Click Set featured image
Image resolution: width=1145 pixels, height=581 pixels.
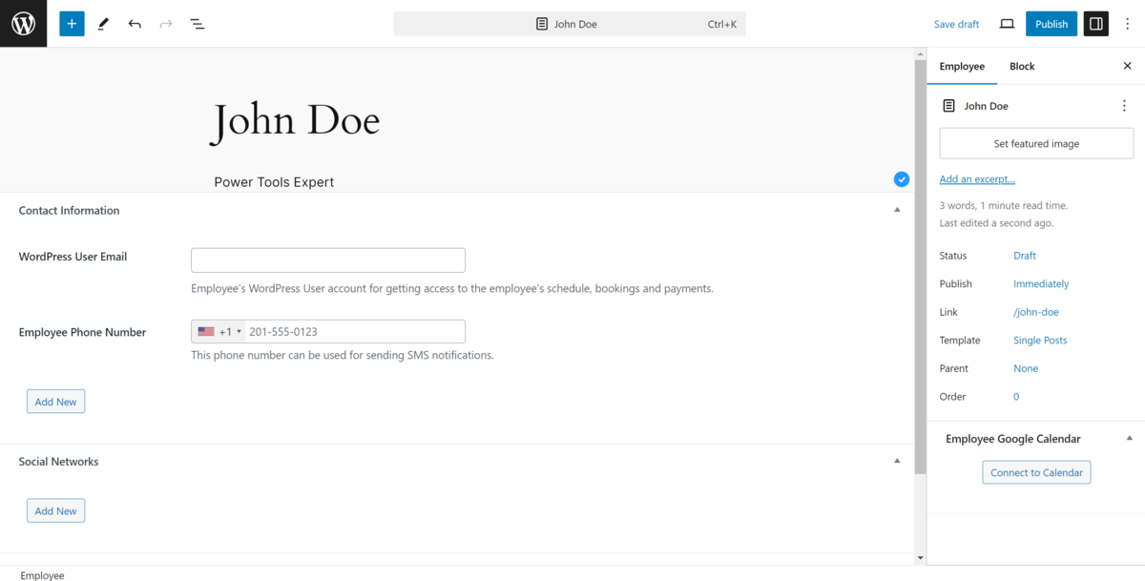pos(1036,144)
